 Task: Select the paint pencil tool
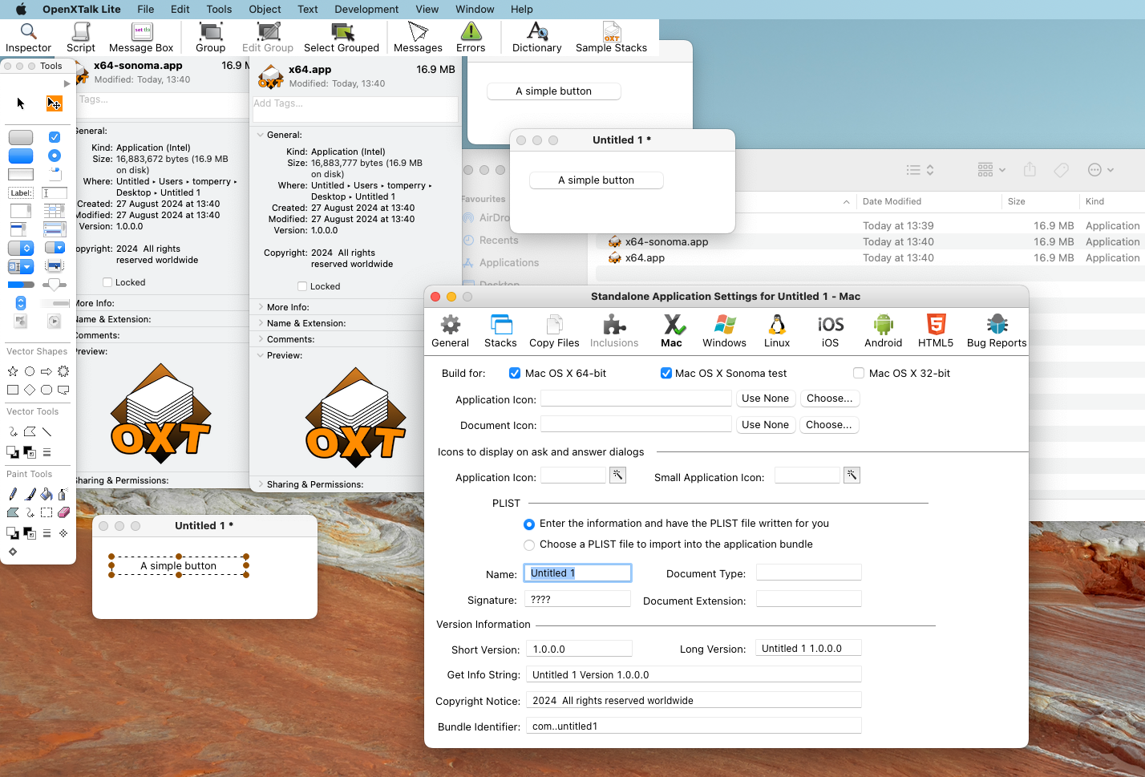point(13,494)
